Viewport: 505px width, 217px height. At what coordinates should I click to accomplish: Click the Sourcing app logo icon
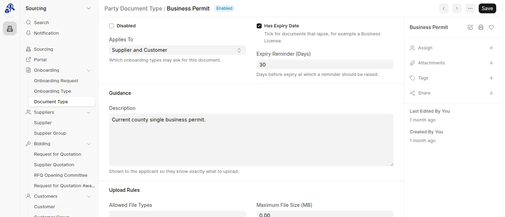click(x=10, y=8)
